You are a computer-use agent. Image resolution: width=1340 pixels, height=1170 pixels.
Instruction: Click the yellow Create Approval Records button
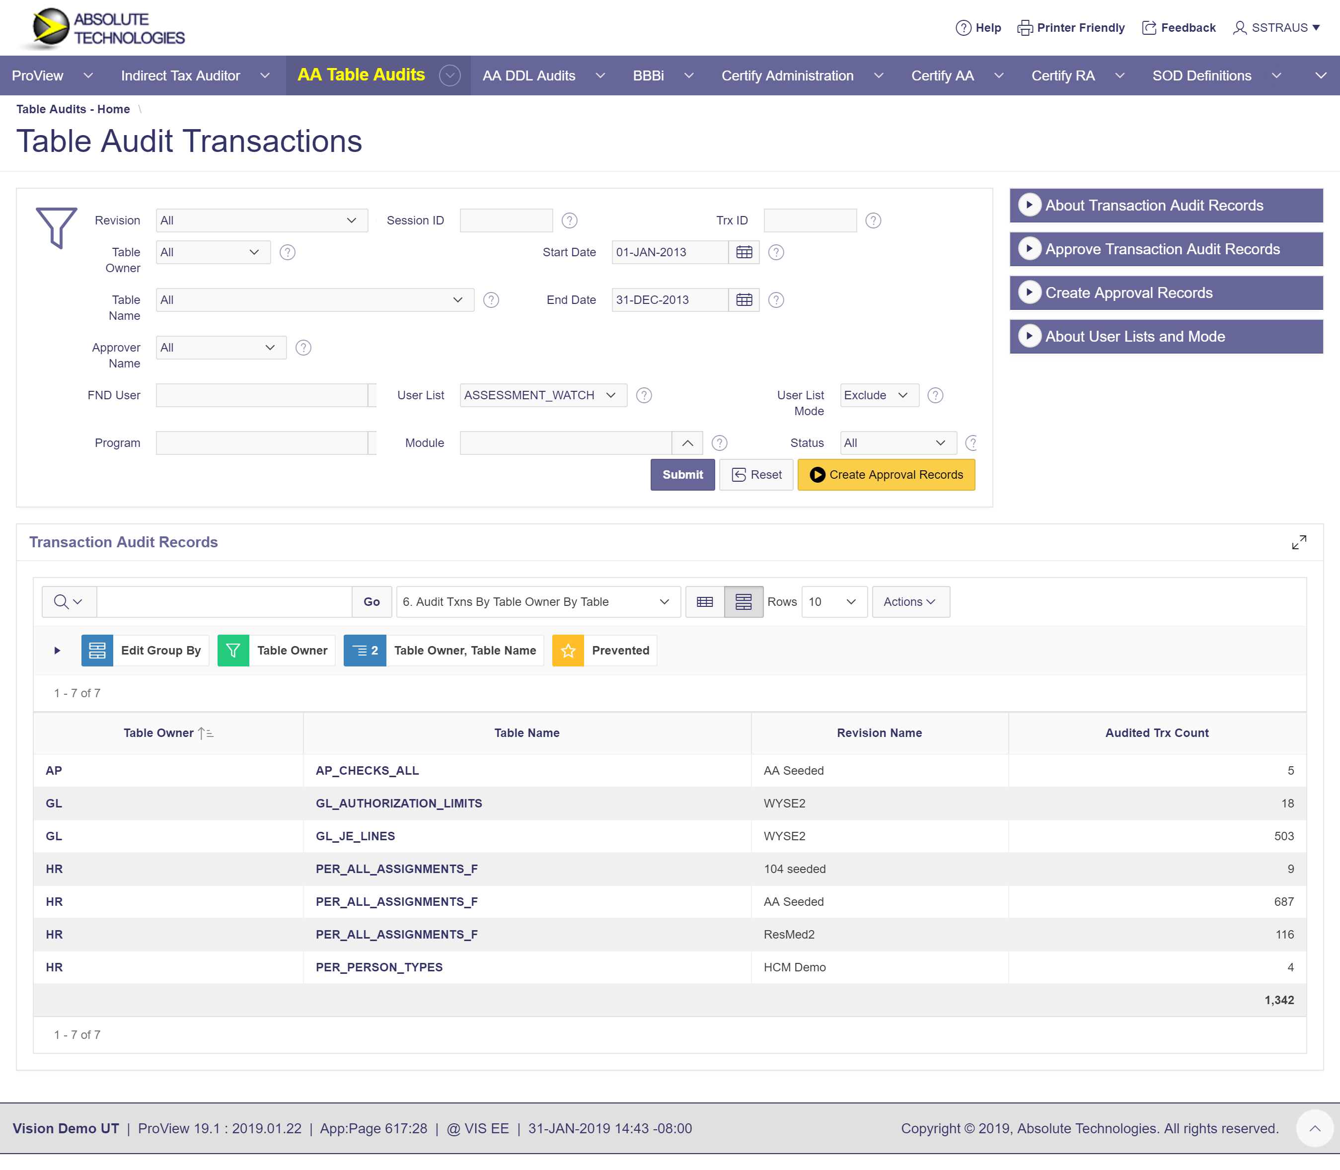pyautogui.click(x=886, y=475)
